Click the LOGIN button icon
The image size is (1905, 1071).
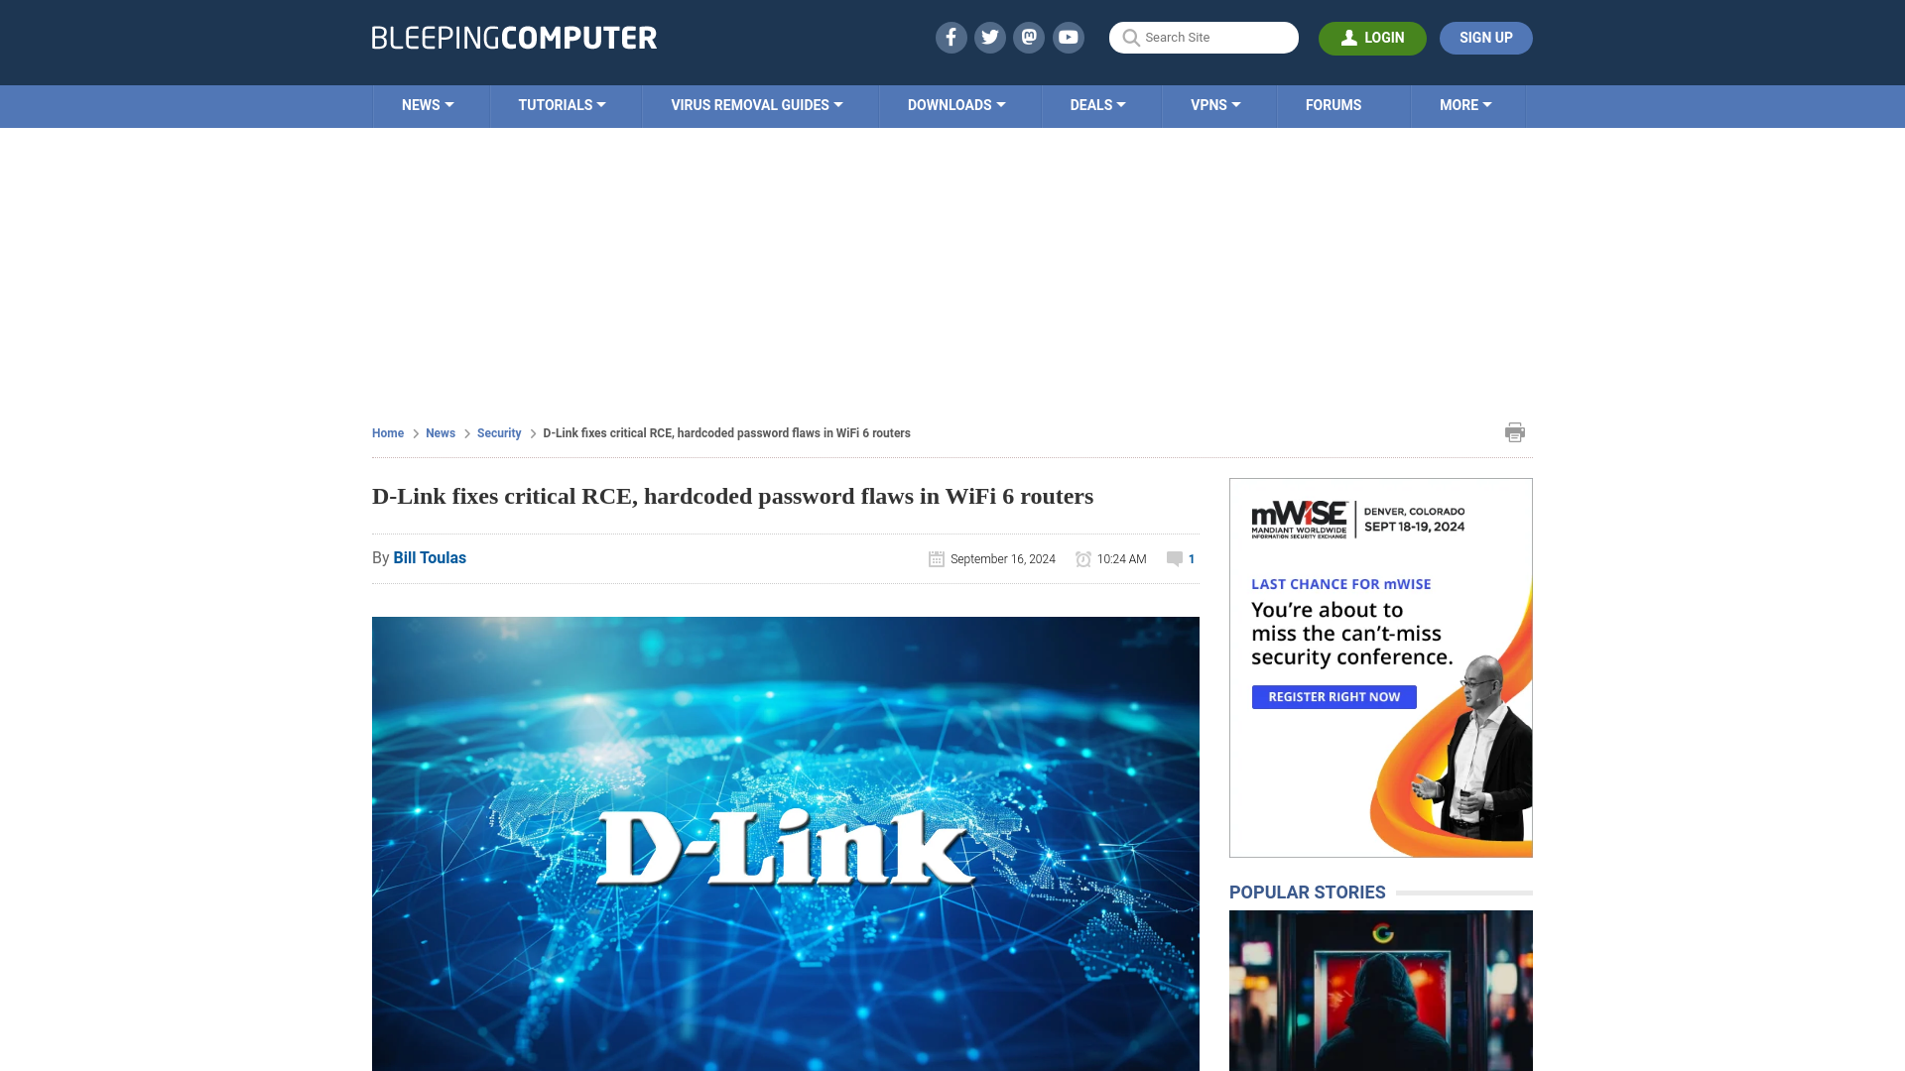point(1347,37)
